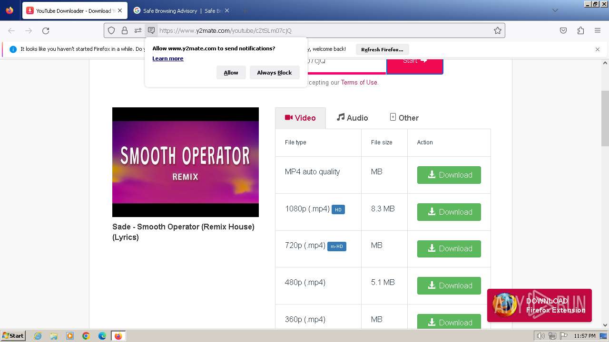
Task: Open the Terms of Use link
Action: pyautogui.click(x=359, y=82)
